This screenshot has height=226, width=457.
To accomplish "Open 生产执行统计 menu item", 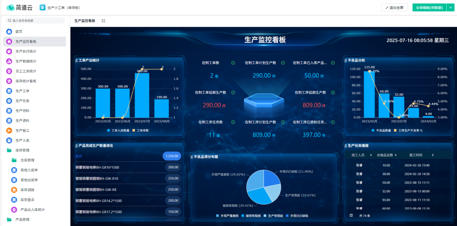I will tap(26, 51).
